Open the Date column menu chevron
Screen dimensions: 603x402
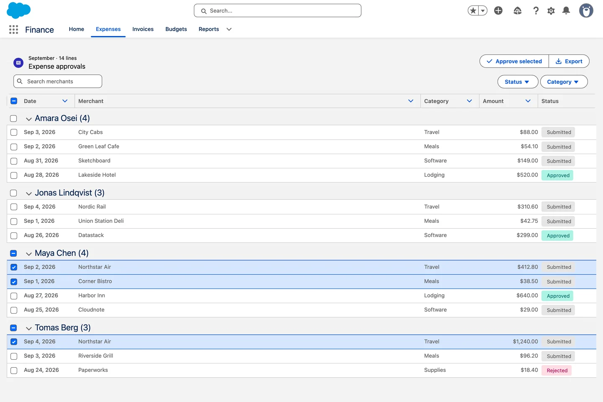point(65,101)
